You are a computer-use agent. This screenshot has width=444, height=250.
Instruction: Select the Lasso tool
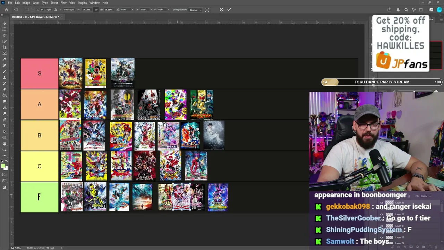[5, 35]
